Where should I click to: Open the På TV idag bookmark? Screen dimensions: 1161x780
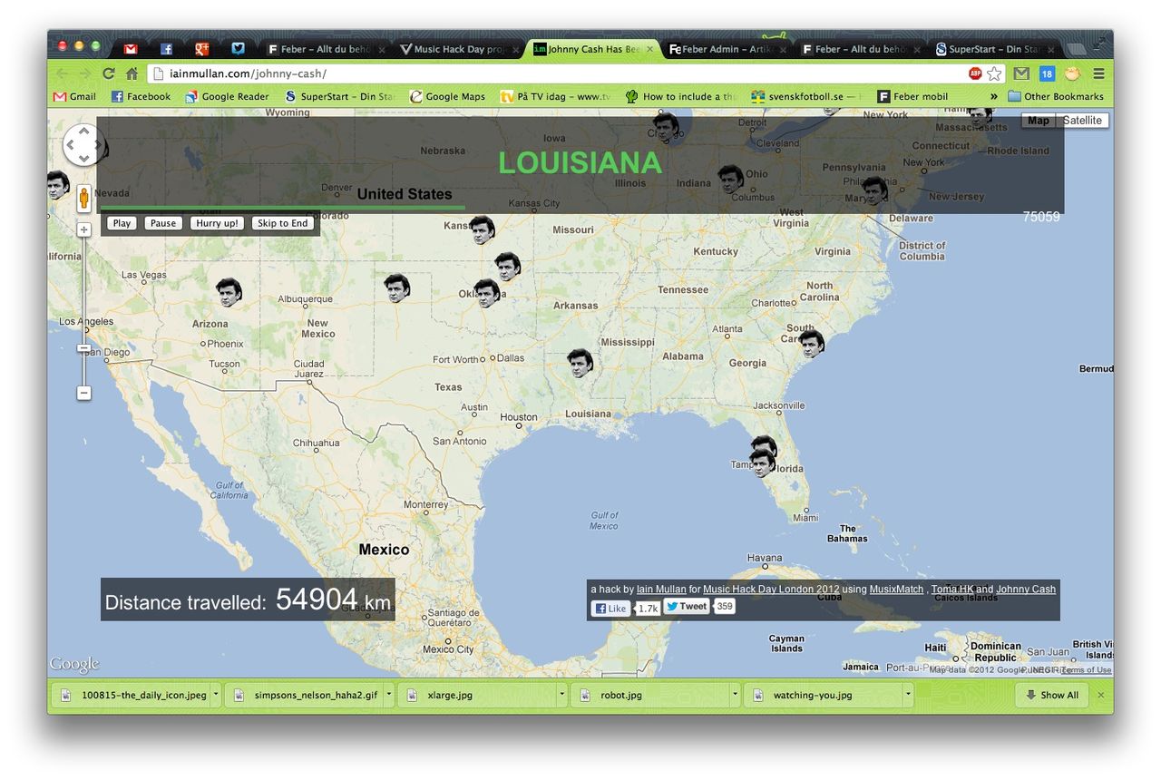pos(556,96)
